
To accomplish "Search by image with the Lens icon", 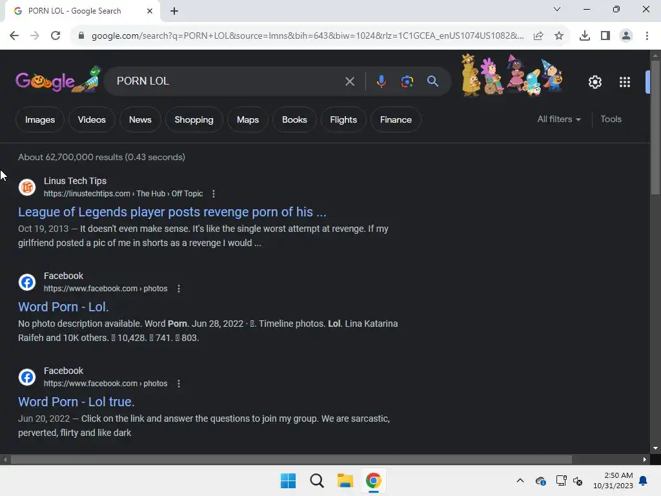I will [407, 81].
